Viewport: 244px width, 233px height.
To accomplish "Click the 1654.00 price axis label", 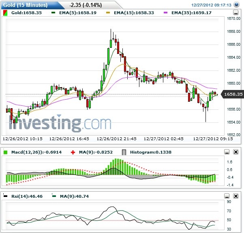I will [233, 122].
